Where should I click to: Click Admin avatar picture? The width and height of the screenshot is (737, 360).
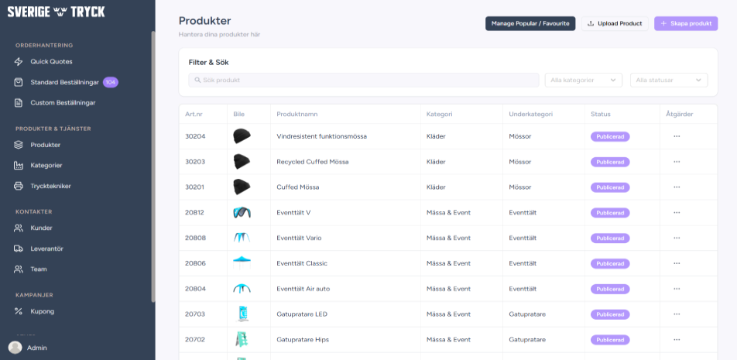point(15,348)
